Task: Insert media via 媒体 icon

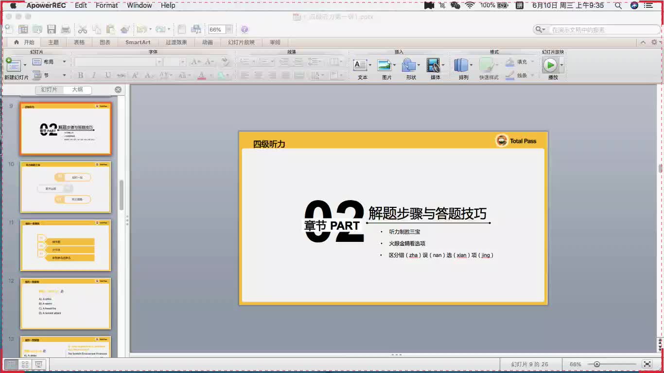Action: point(433,65)
